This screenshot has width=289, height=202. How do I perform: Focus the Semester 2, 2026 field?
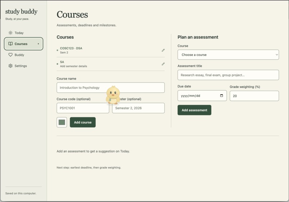click(x=138, y=108)
